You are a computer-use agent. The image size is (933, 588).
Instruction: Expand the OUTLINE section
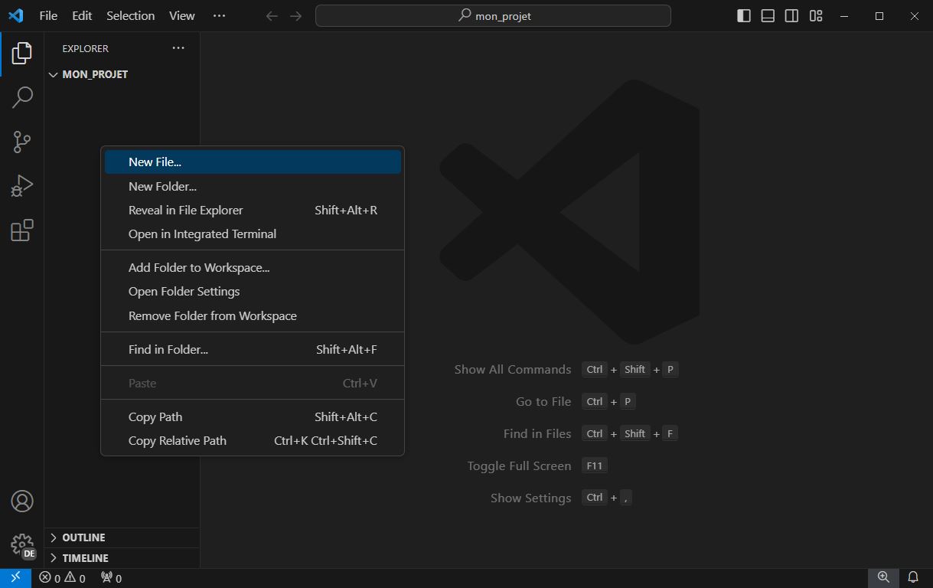pyautogui.click(x=83, y=537)
